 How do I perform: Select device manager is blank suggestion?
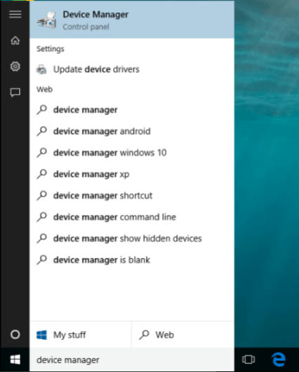(132, 260)
